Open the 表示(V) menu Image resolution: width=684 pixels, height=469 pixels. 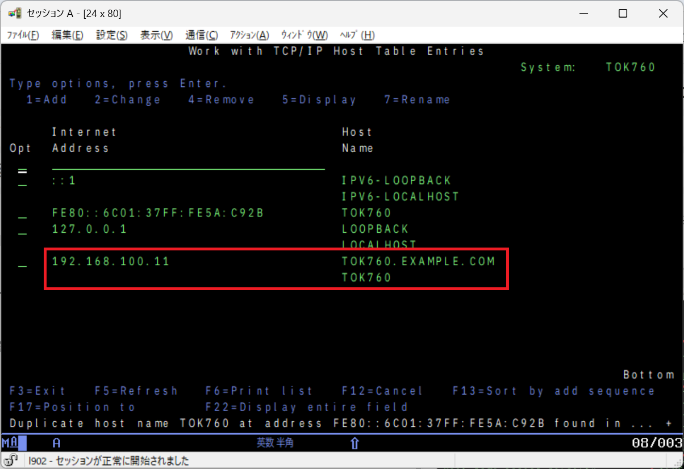tap(156, 35)
